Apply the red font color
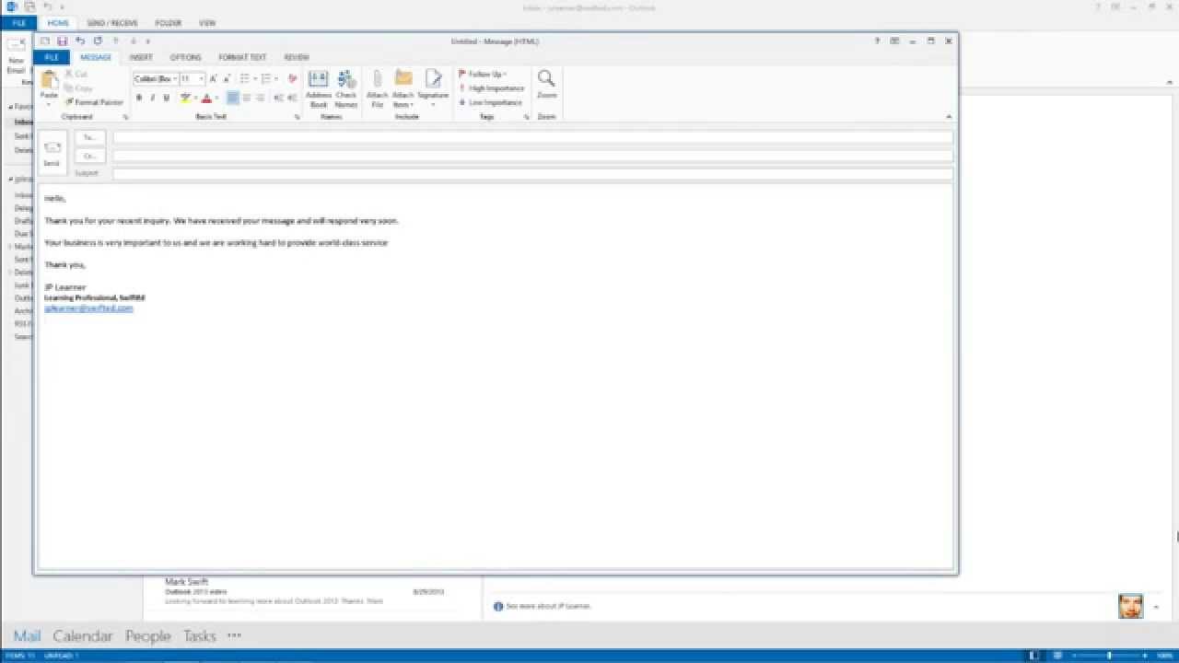 point(206,98)
